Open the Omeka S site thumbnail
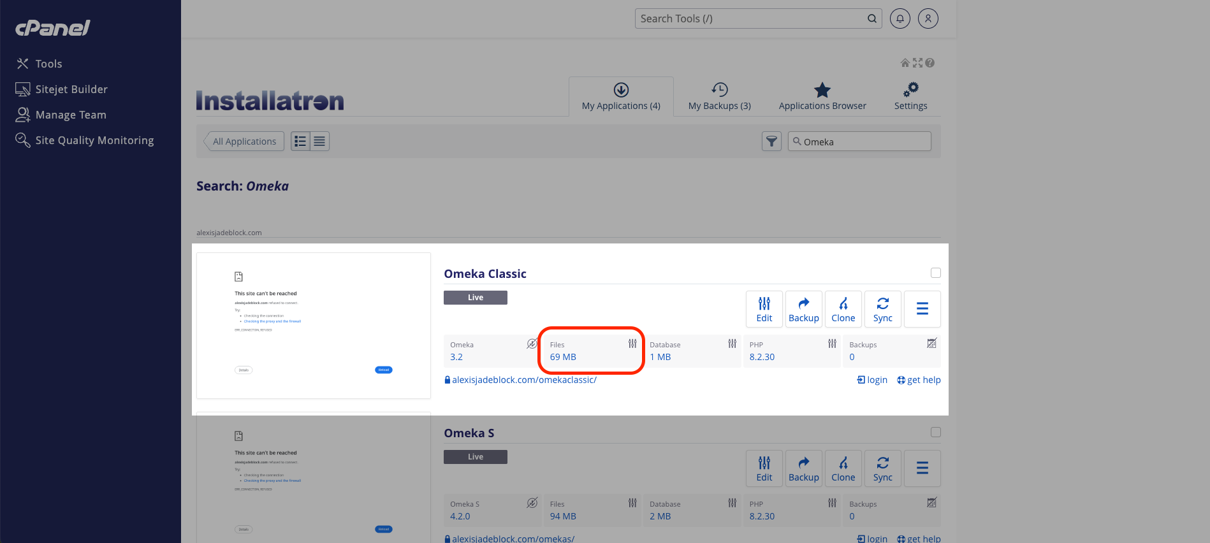Viewport: 1210px width, 543px height. pos(314,478)
